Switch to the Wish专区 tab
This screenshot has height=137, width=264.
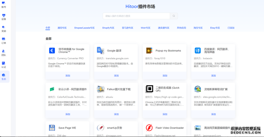[145, 28]
